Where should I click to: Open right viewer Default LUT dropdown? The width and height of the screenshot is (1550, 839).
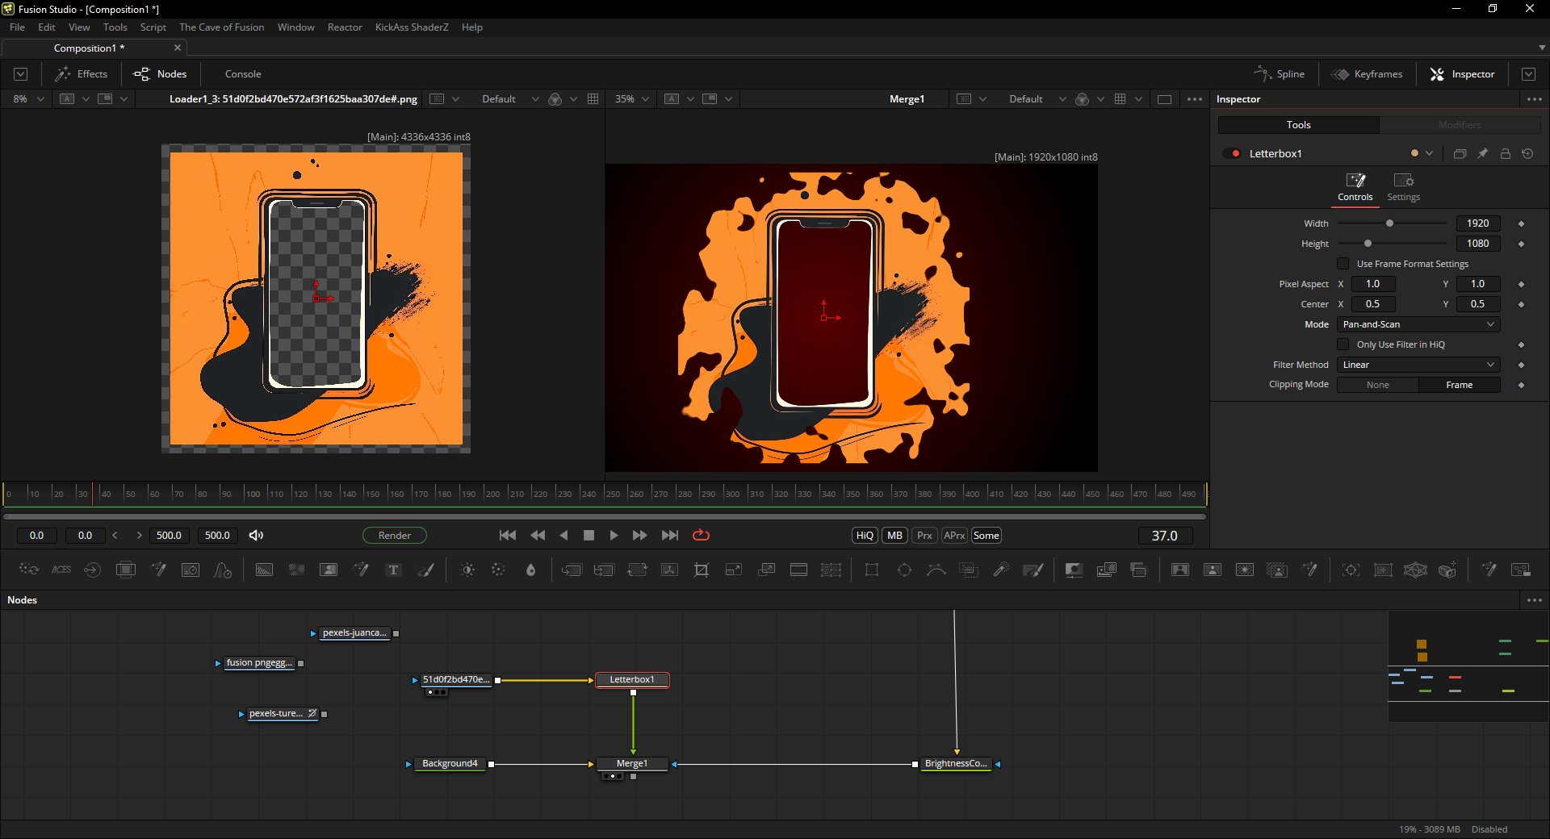(x=1036, y=98)
